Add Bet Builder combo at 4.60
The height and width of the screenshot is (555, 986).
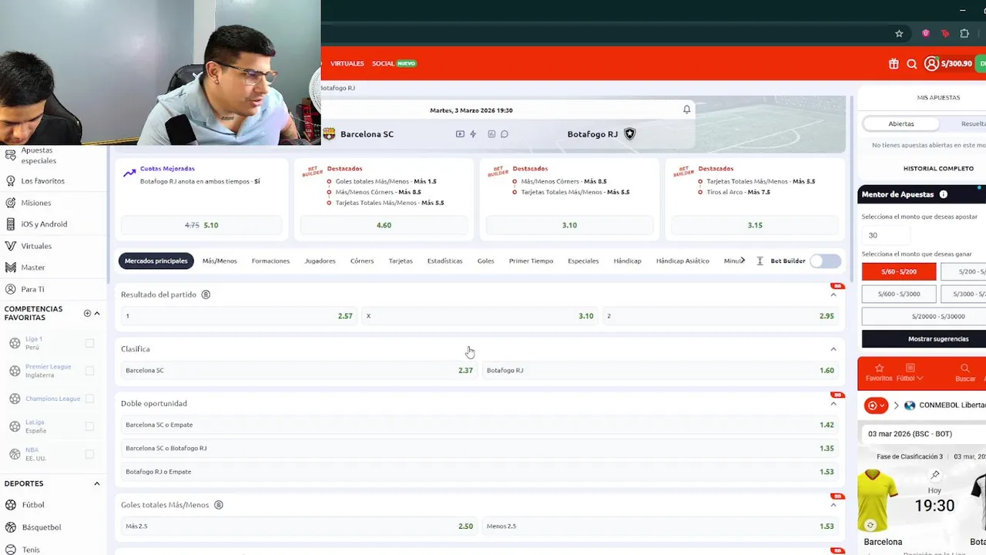[x=384, y=225]
